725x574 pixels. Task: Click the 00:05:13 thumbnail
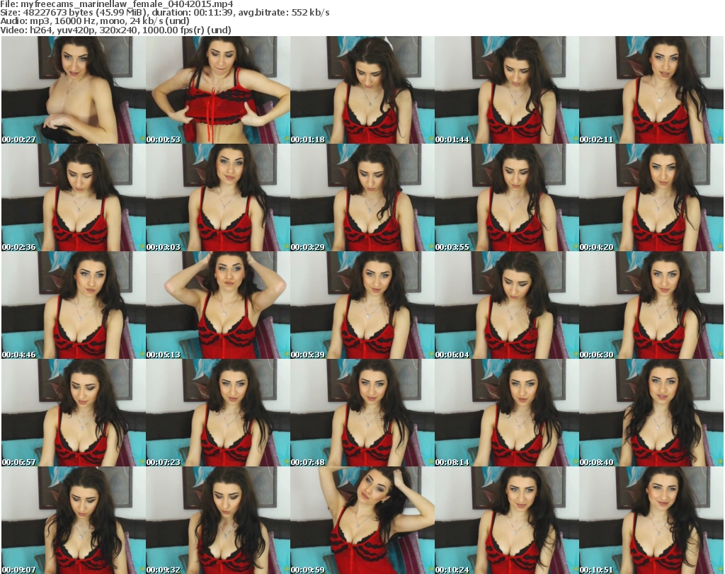point(217,305)
